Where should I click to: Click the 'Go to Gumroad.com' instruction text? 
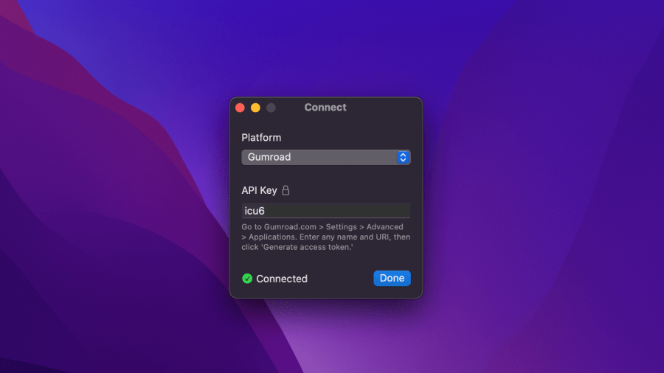click(325, 237)
